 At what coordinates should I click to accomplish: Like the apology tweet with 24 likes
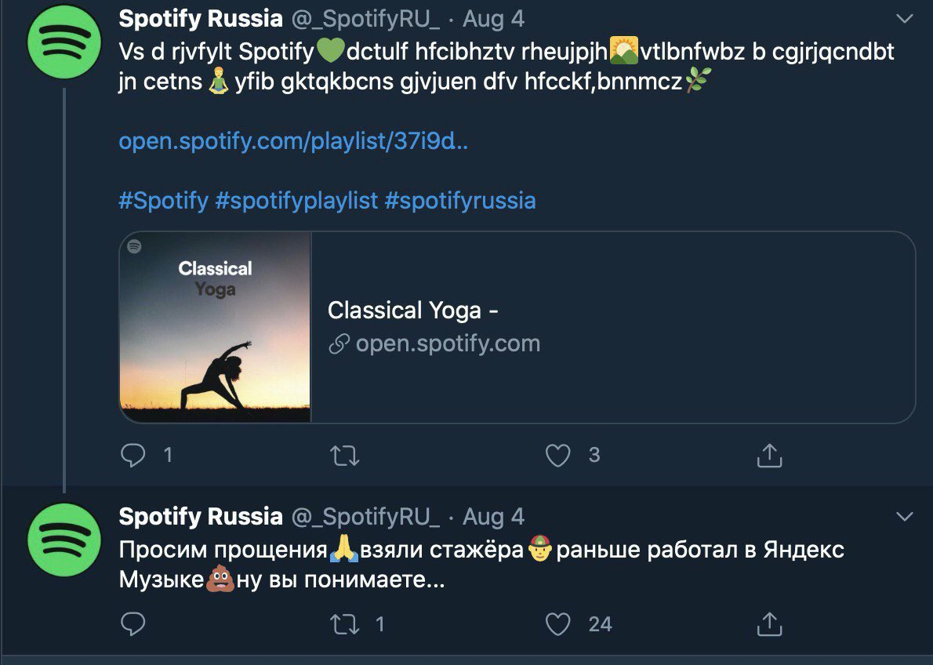(557, 624)
